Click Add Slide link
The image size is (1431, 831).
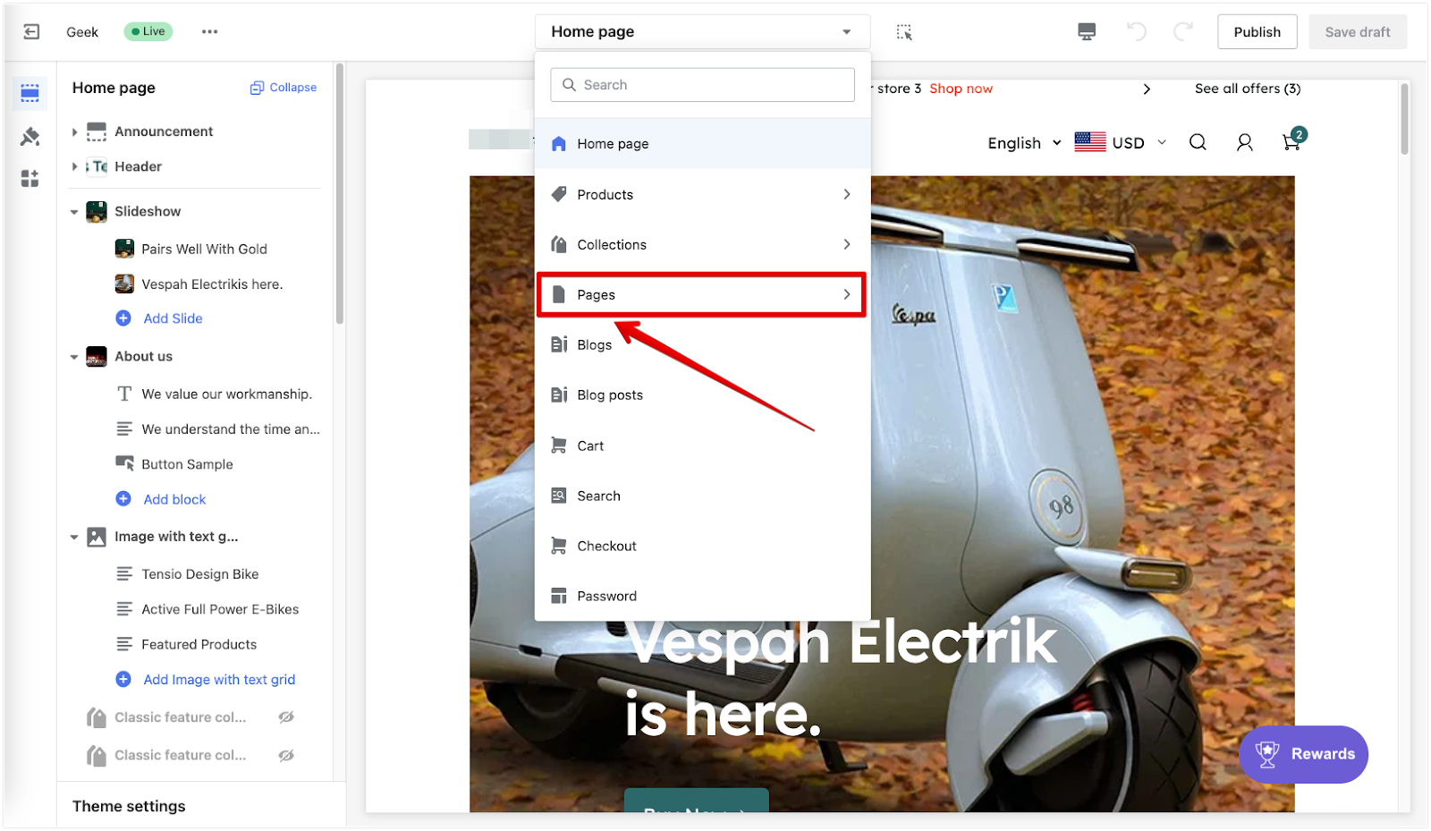pyautogui.click(x=174, y=318)
